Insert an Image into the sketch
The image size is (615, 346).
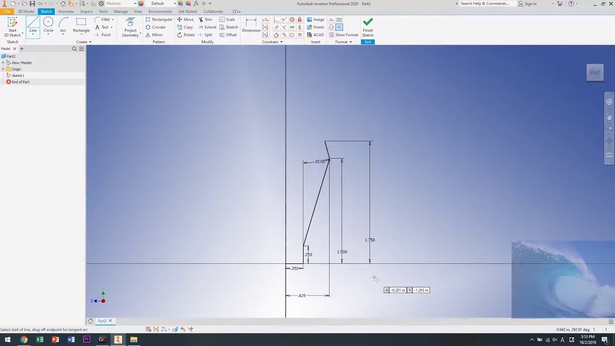315,20
